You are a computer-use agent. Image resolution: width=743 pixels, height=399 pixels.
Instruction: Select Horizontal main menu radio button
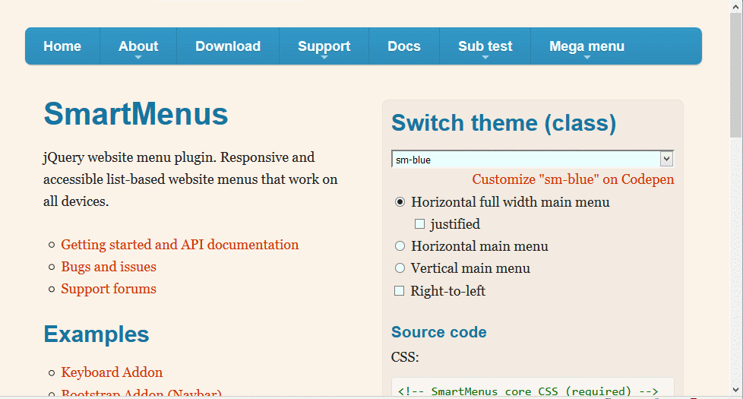click(x=400, y=246)
